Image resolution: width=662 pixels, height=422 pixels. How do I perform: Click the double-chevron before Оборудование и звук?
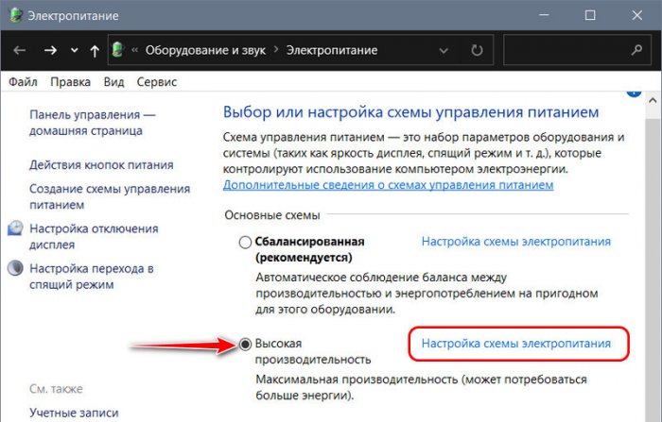134,50
